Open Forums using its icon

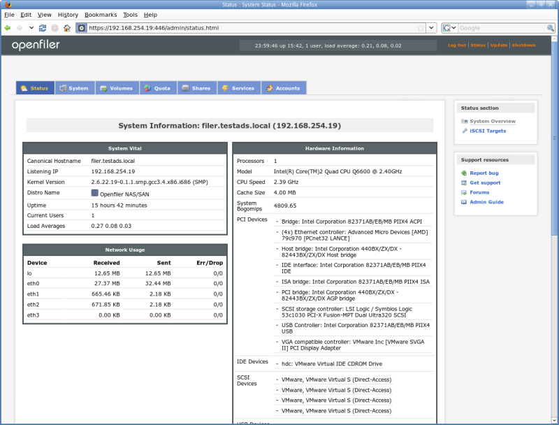(463, 192)
